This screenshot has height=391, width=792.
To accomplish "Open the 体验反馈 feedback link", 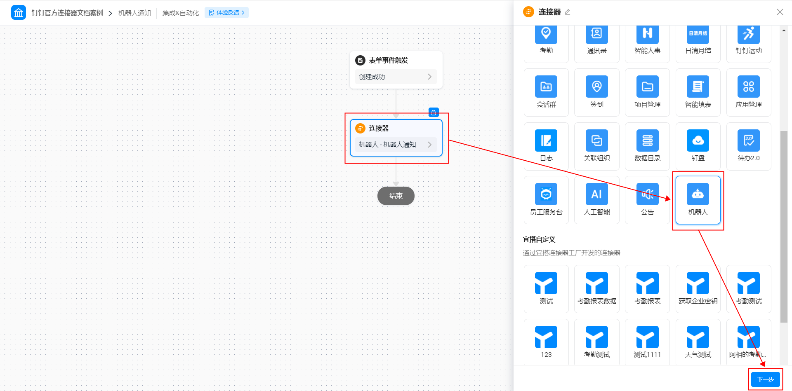I will pyautogui.click(x=226, y=13).
